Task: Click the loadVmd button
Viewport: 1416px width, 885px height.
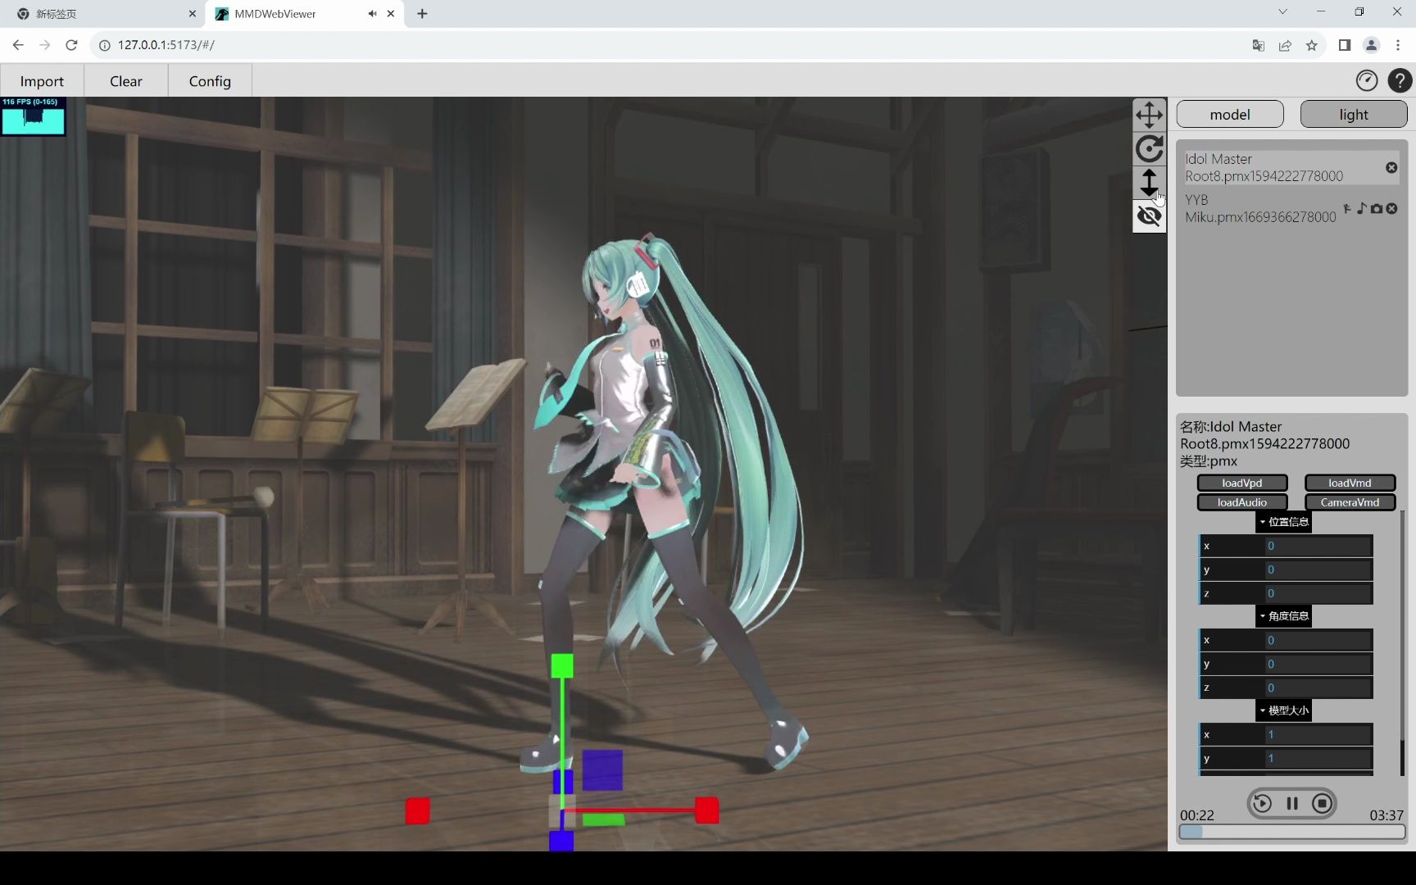Action: [x=1350, y=483]
